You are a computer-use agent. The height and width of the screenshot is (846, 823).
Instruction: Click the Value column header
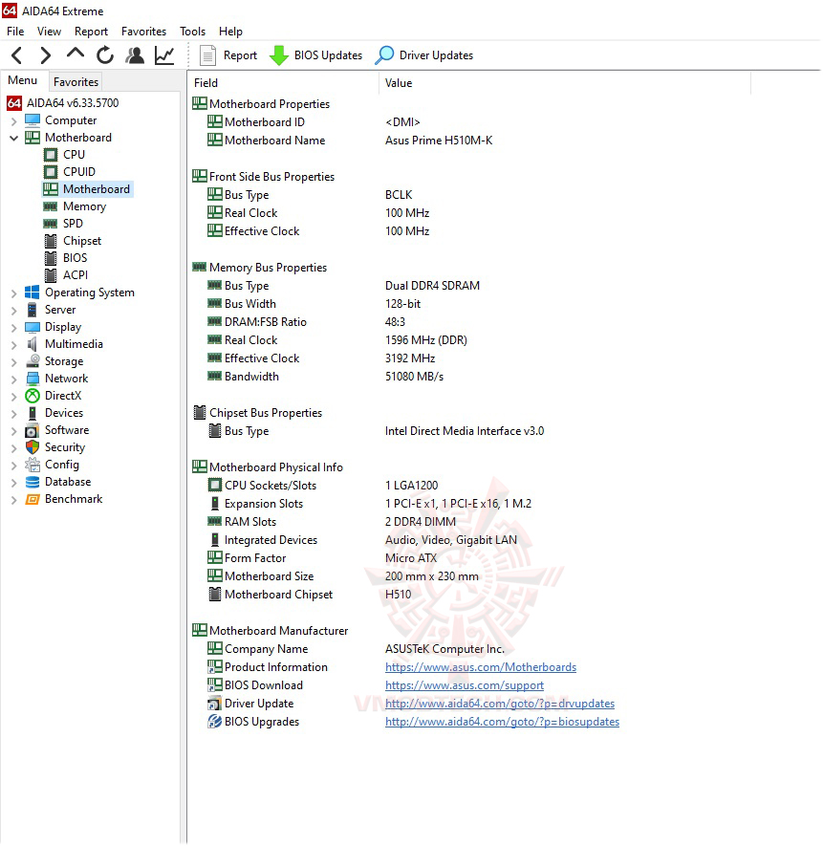click(x=565, y=83)
